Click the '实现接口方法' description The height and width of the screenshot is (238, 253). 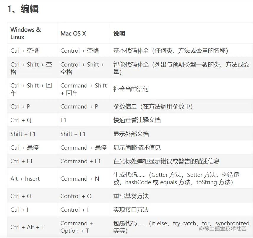[131, 210]
